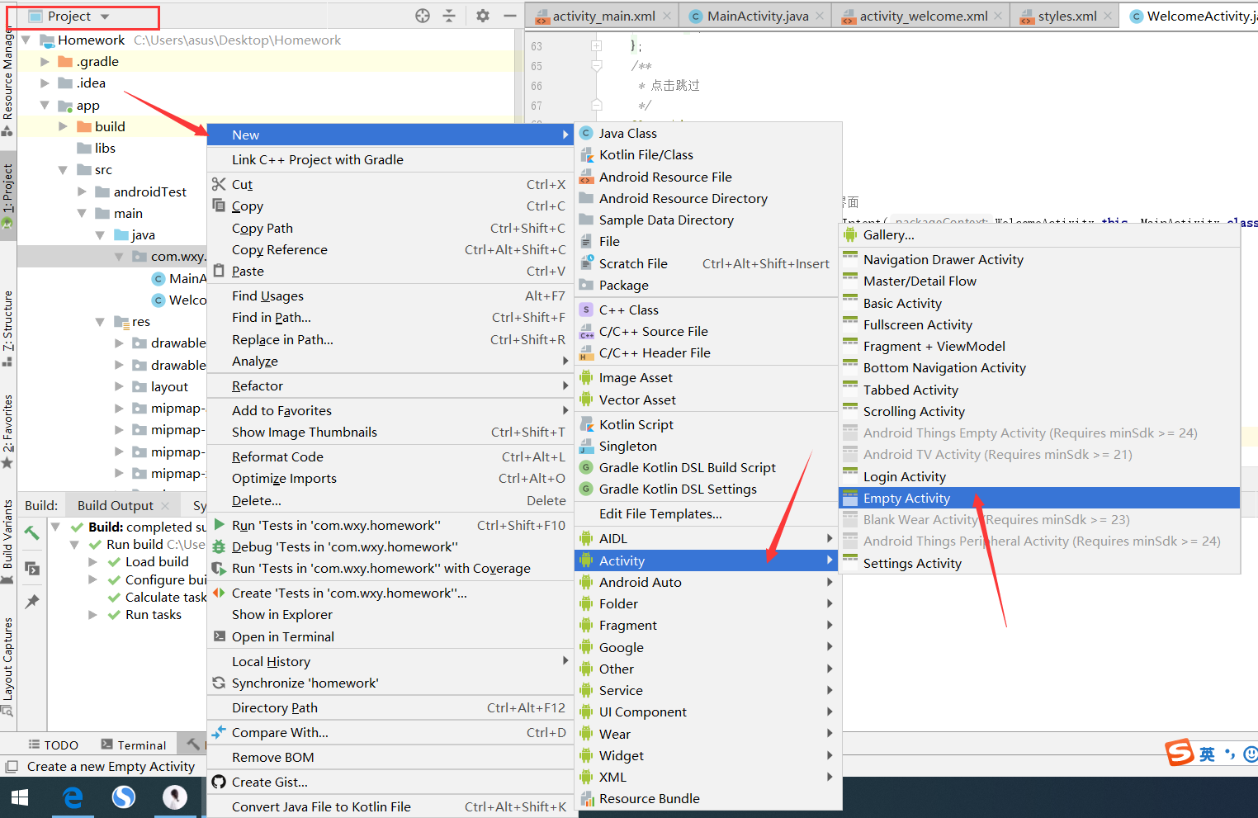Choose Android Resource File

point(708,177)
